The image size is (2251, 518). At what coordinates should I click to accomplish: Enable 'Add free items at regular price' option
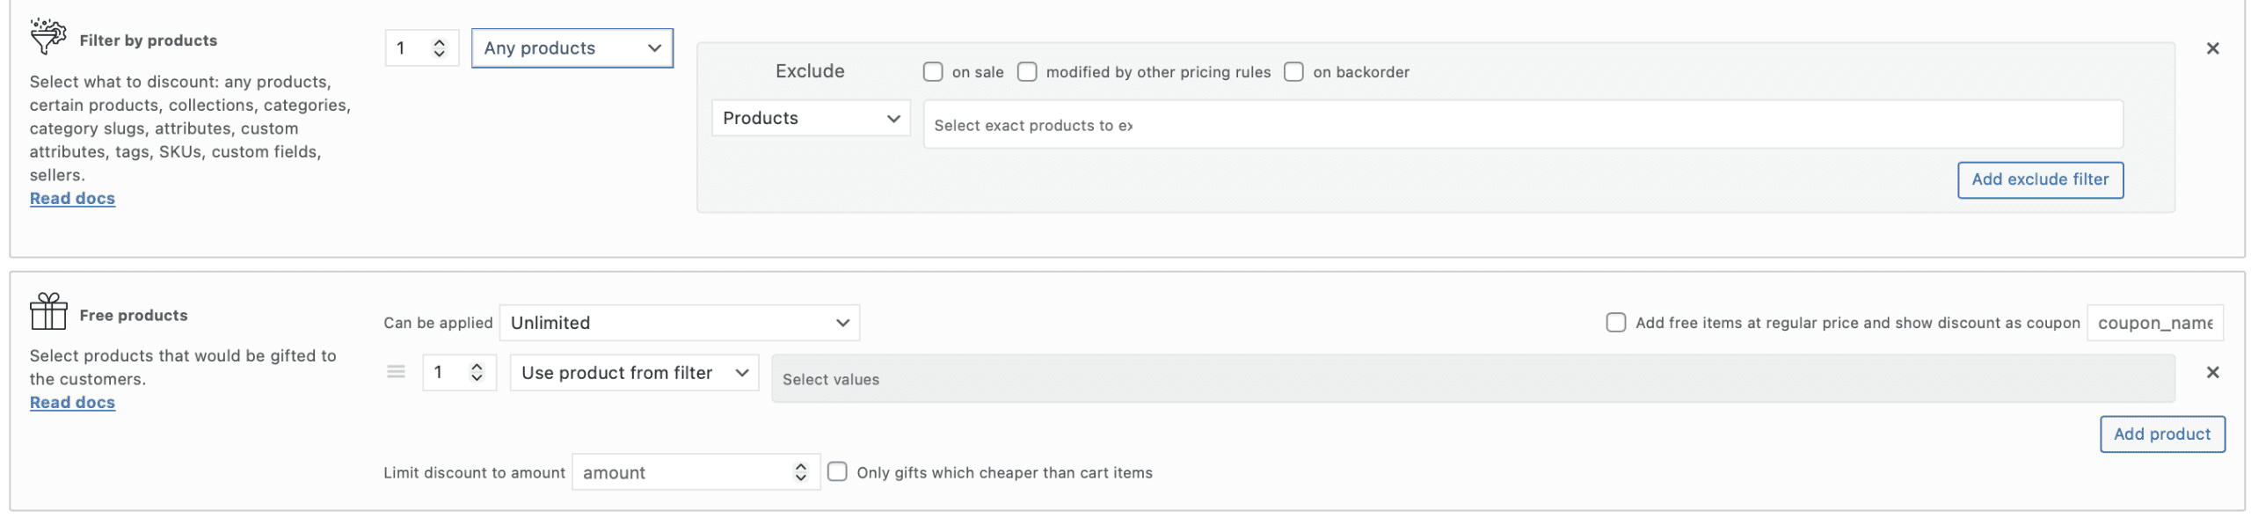(x=1615, y=323)
